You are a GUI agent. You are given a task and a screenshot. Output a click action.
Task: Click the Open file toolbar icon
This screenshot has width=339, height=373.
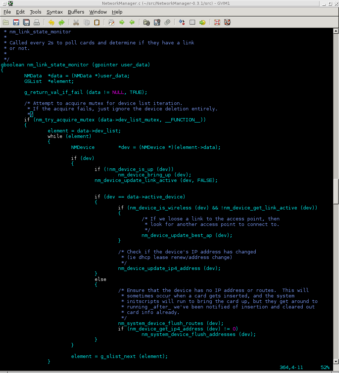click(x=6, y=22)
